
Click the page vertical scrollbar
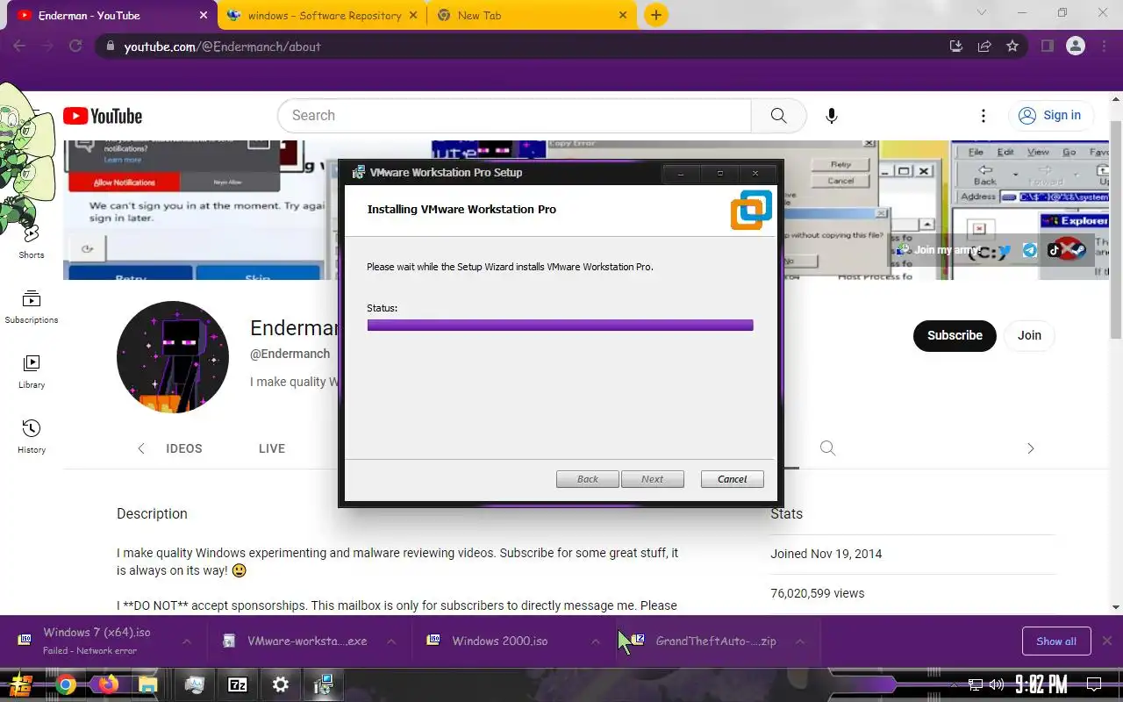[x=1116, y=230]
